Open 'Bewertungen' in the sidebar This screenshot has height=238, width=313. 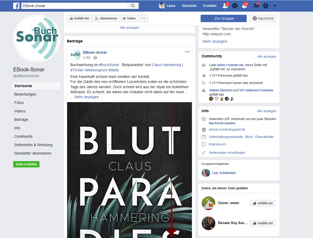pyautogui.click(x=25, y=94)
